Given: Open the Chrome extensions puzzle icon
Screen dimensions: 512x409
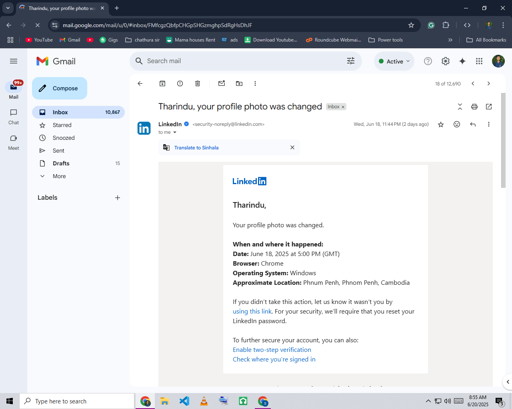Looking at the screenshot, I should click(446, 25).
